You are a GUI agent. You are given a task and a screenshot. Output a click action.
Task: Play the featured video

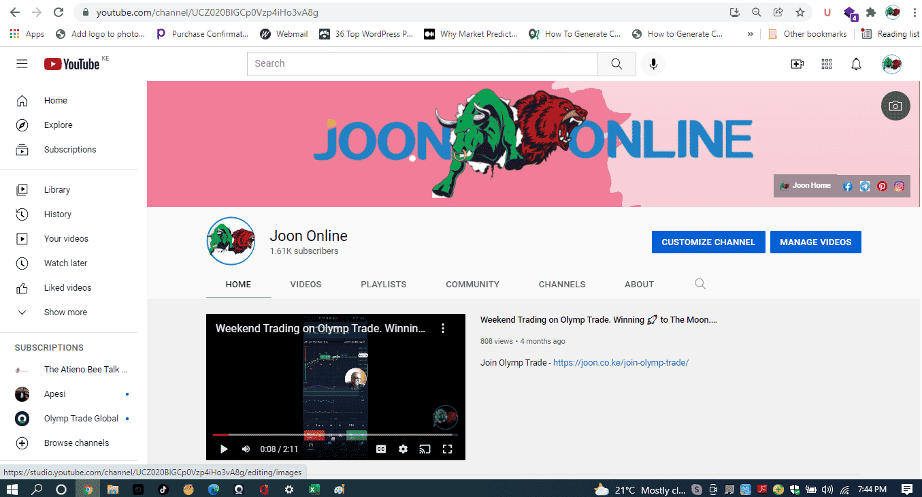224,449
